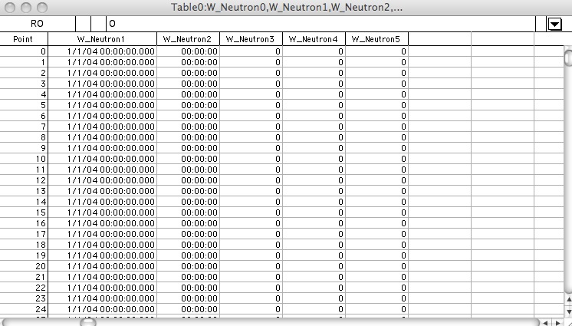The width and height of the screenshot is (572, 326).
Task: Click W_Neutron1 date cell in row 7
Action: point(102,127)
